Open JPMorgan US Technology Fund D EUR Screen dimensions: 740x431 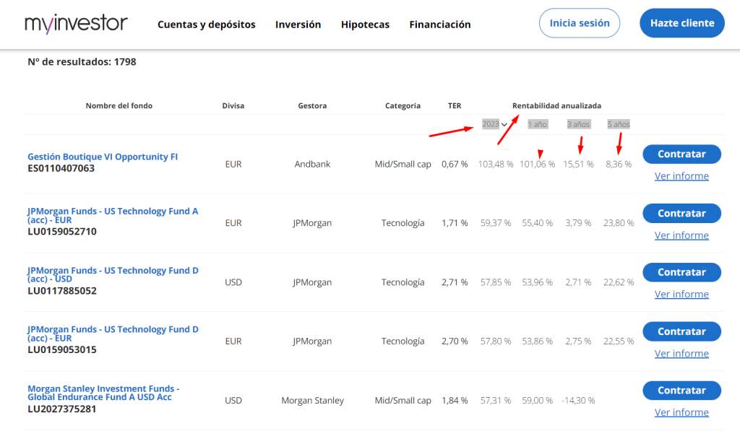point(113,334)
